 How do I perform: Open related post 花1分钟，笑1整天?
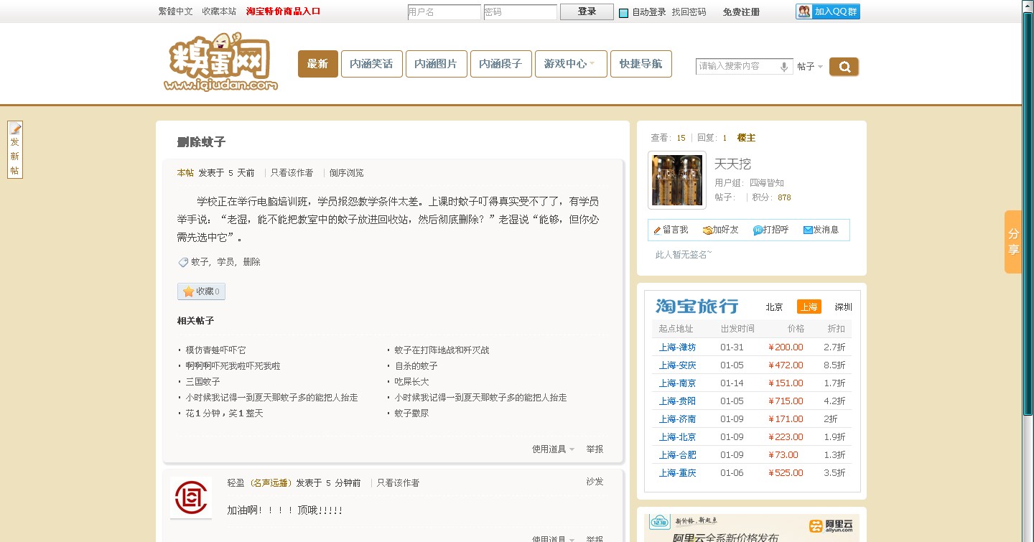click(225, 413)
